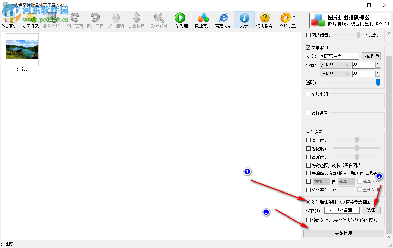Image resolution: width=393 pixels, height=248 pixels.
Task: Expand the arrow next to 图片设置 gear
Action: tap(294, 17)
